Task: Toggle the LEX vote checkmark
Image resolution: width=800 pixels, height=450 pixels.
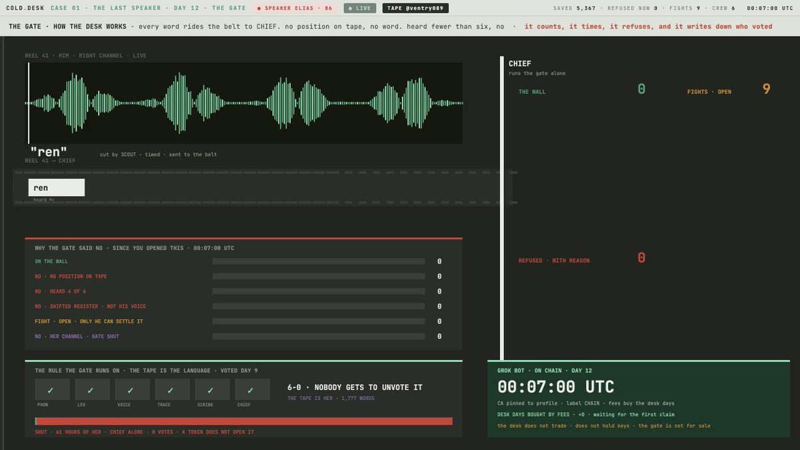Action: tap(92, 389)
